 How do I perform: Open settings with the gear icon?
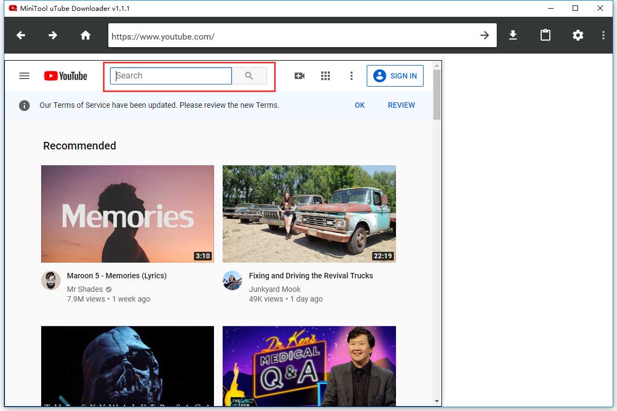click(577, 35)
